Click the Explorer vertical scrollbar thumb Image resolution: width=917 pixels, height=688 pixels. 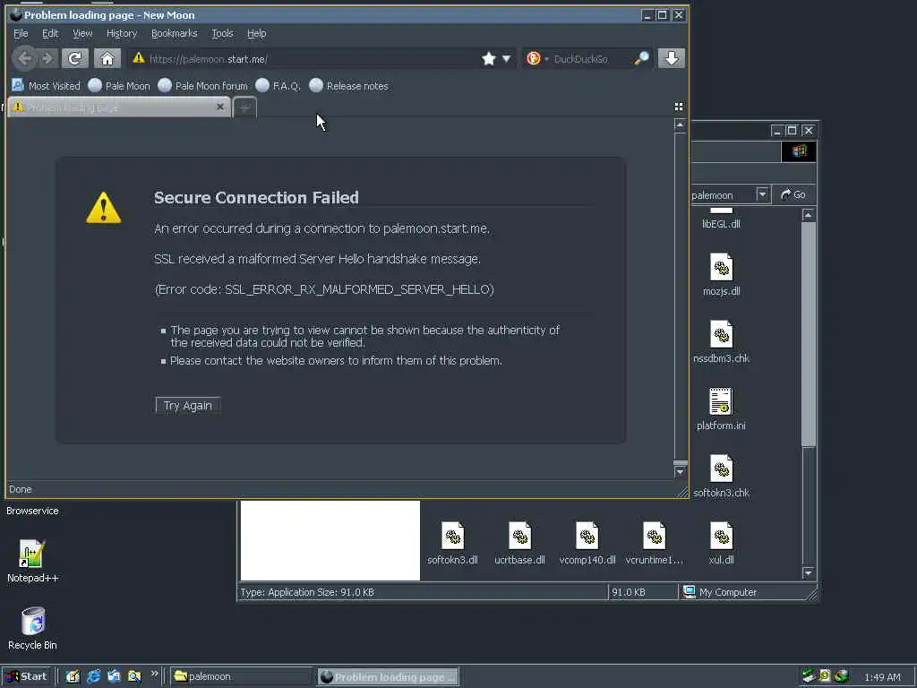[x=809, y=334]
